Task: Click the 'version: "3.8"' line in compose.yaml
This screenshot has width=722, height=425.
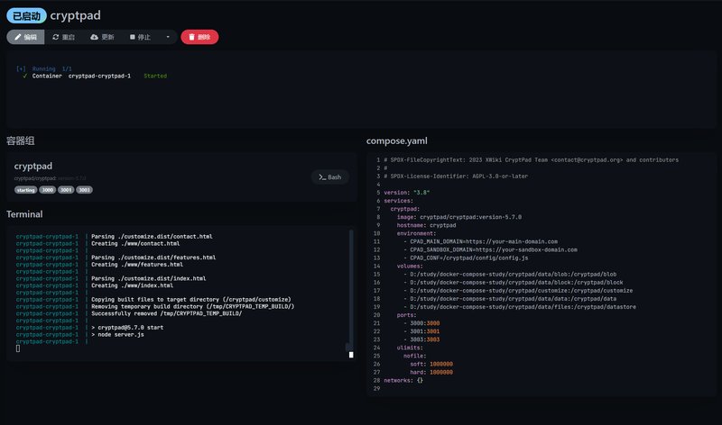Action: [407, 193]
